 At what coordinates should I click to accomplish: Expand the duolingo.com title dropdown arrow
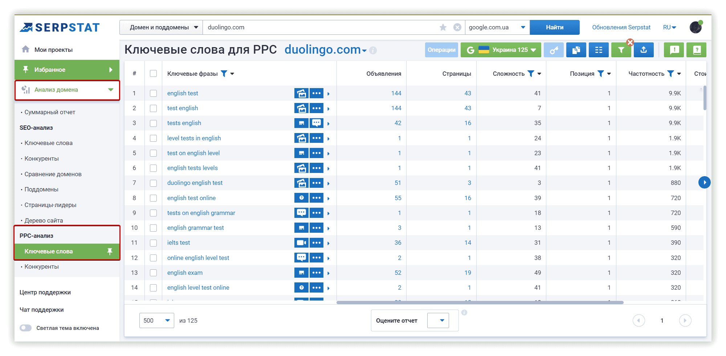pos(364,51)
